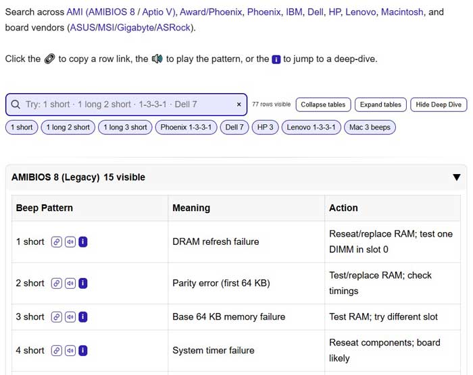This screenshot has height=375, width=473.
Task: Click 'Reseat/replace RAM; test one DIMM' cell
Action: 391,242
